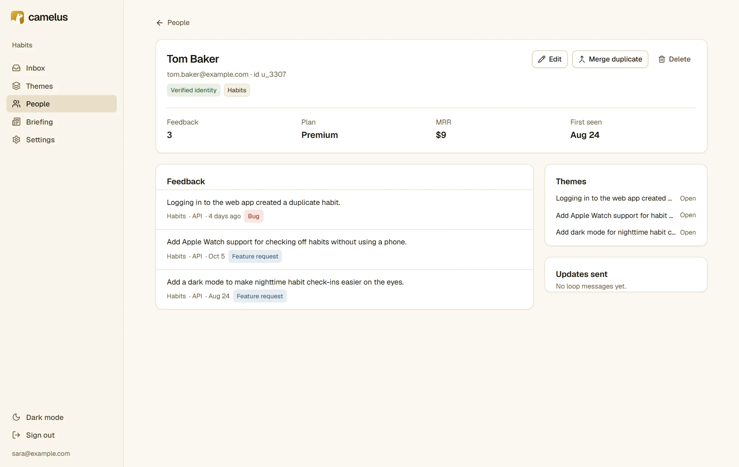Image resolution: width=739 pixels, height=467 pixels.
Task: Open Briefing in the sidebar
Action: coord(62,122)
